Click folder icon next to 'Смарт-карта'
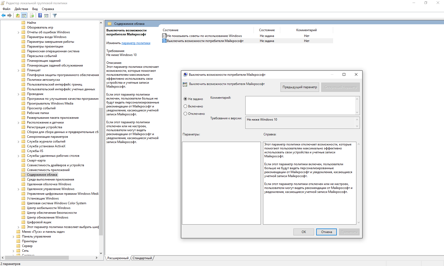Viewport: 444px width, 266px height. (x=23, y=160)
